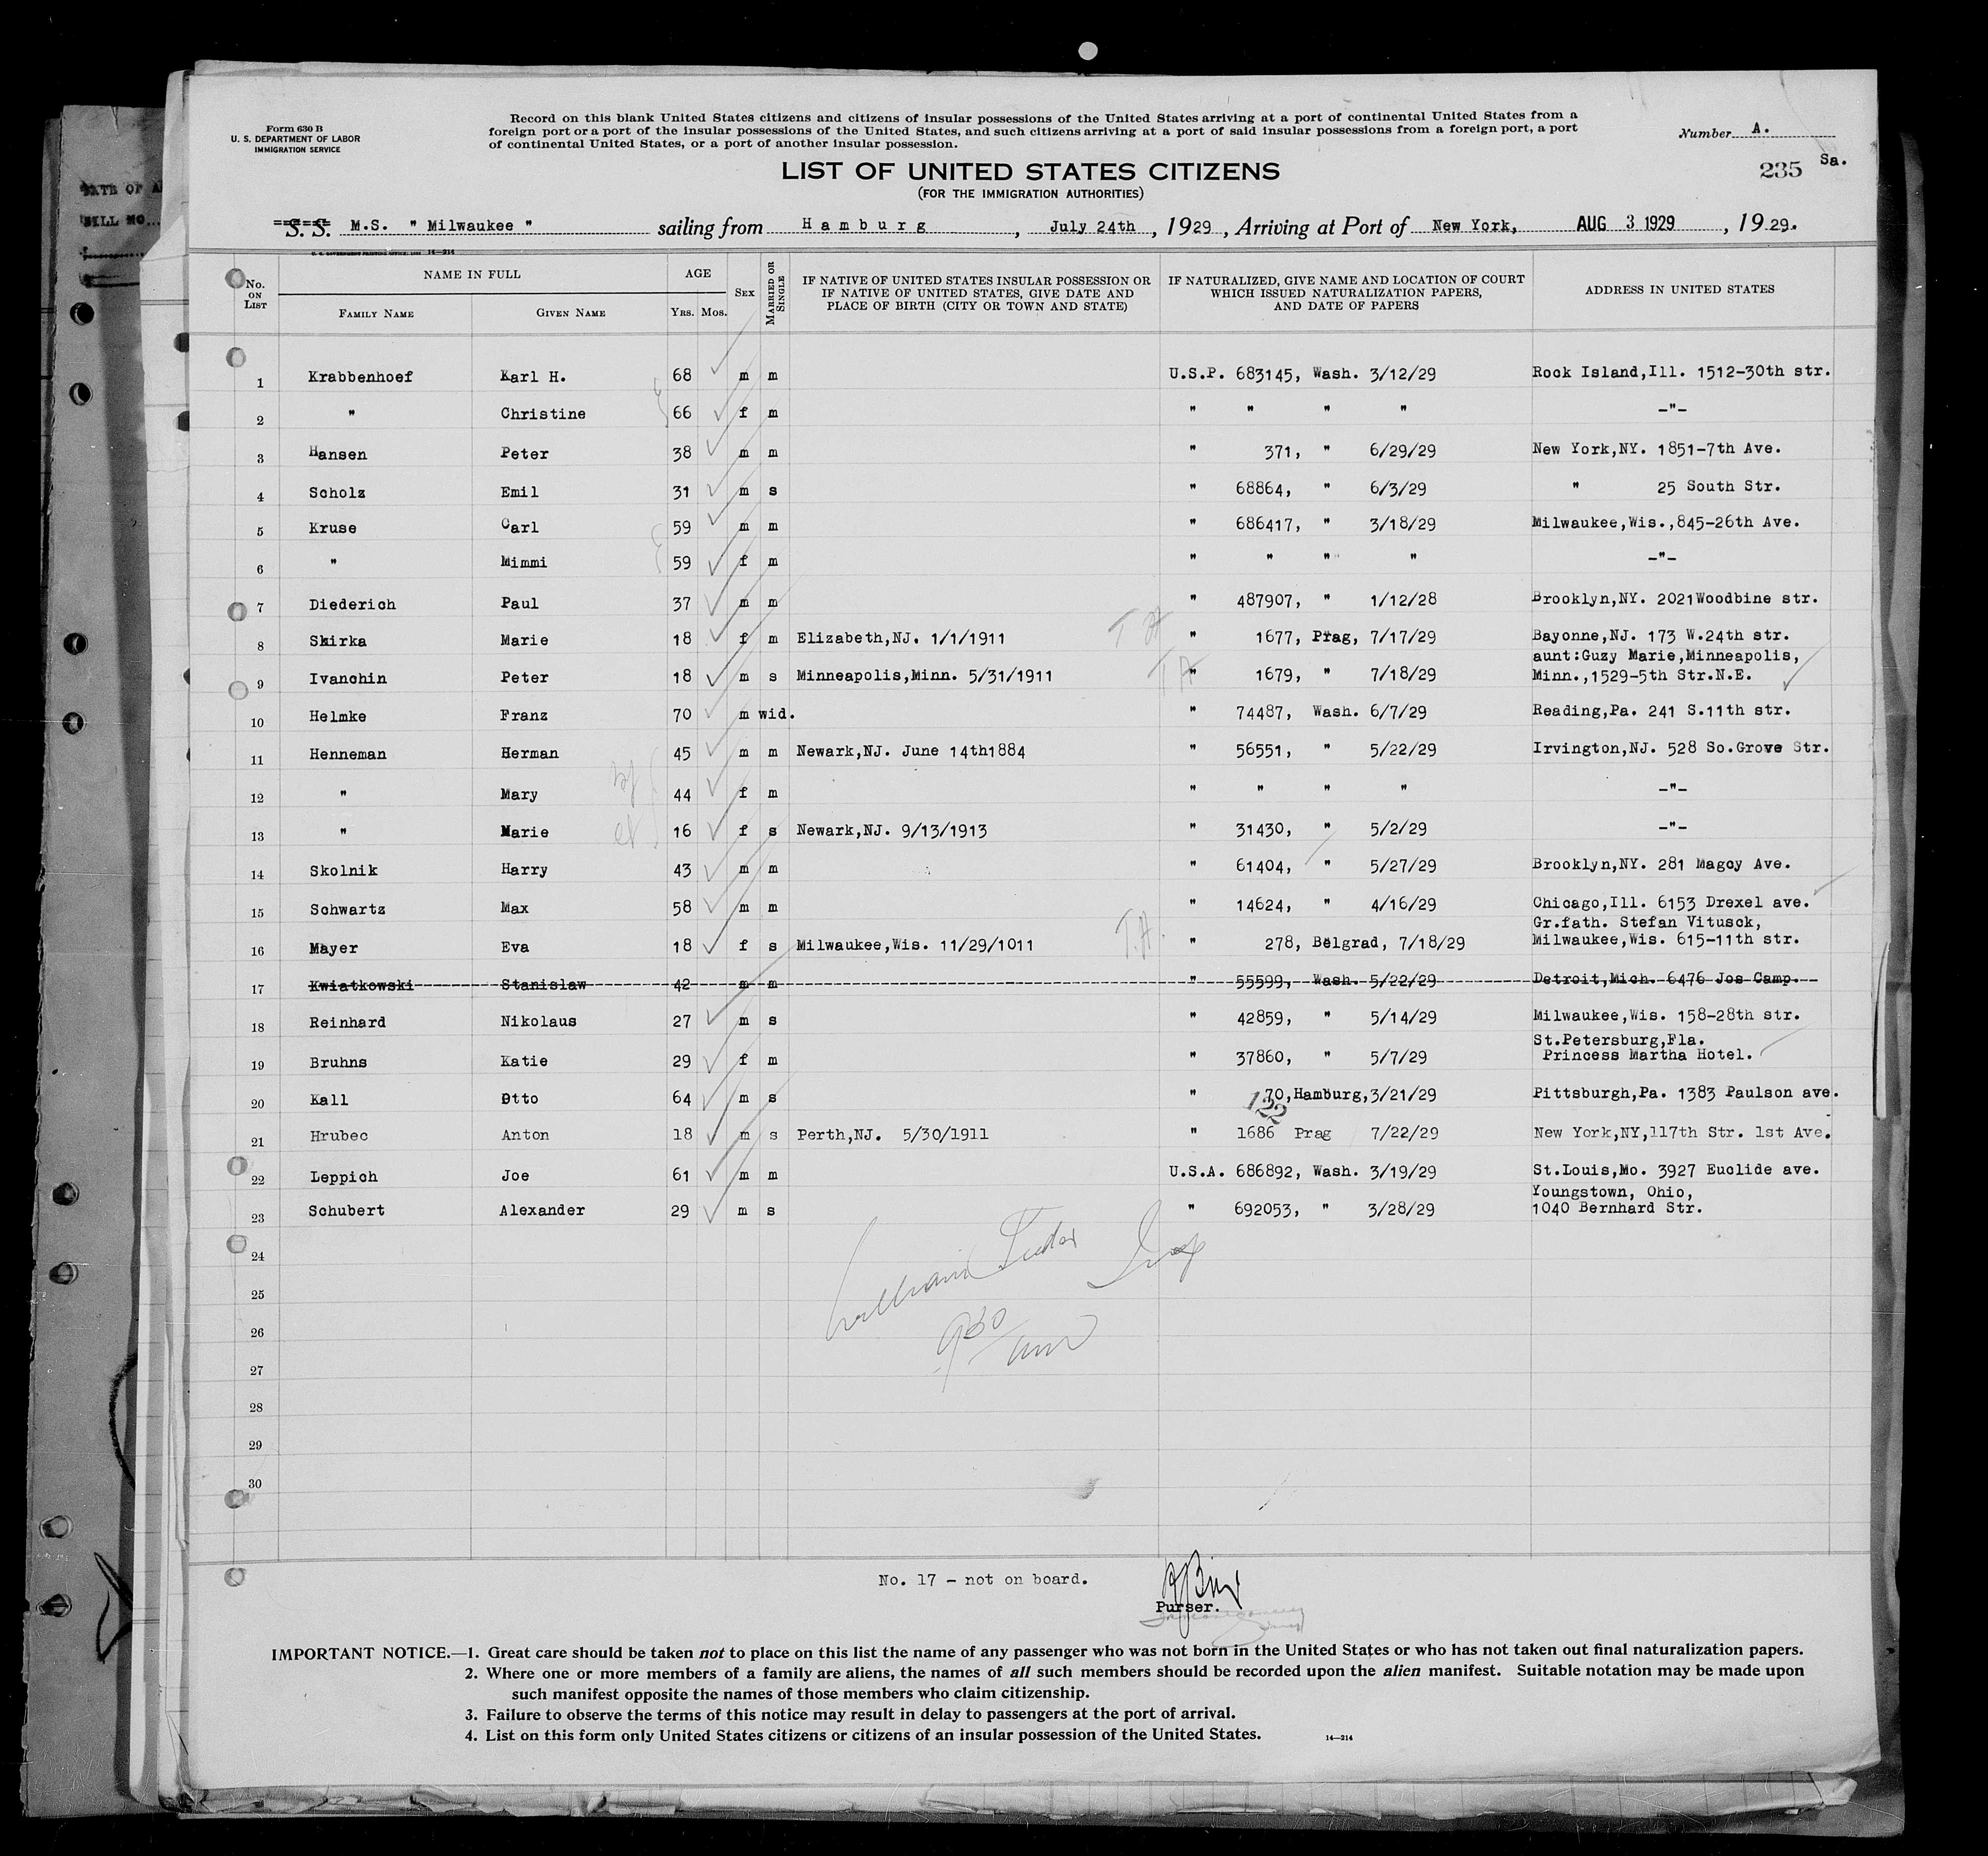Click the family name 'Leppich'

[x=343, y=1177]
